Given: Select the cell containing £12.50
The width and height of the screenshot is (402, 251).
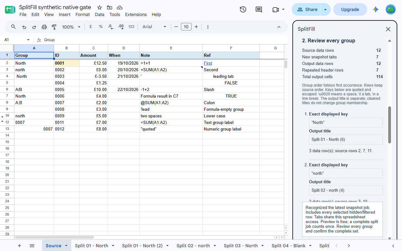Looking at the screenshot, I should coord(94,63).
